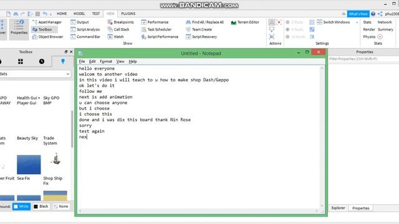
Task: Show the Output window
Action: click(80, 22)
